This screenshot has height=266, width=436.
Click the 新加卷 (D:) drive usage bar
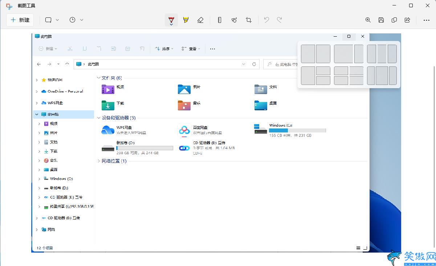tap(144, 148)
